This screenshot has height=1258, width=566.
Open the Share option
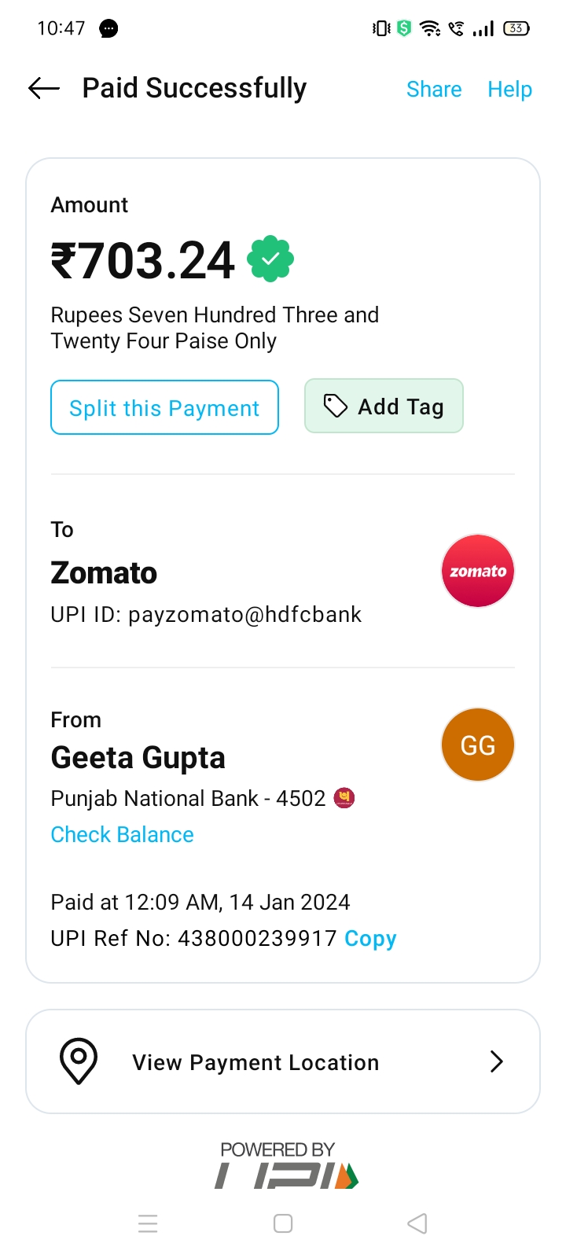tap(434, 90)
